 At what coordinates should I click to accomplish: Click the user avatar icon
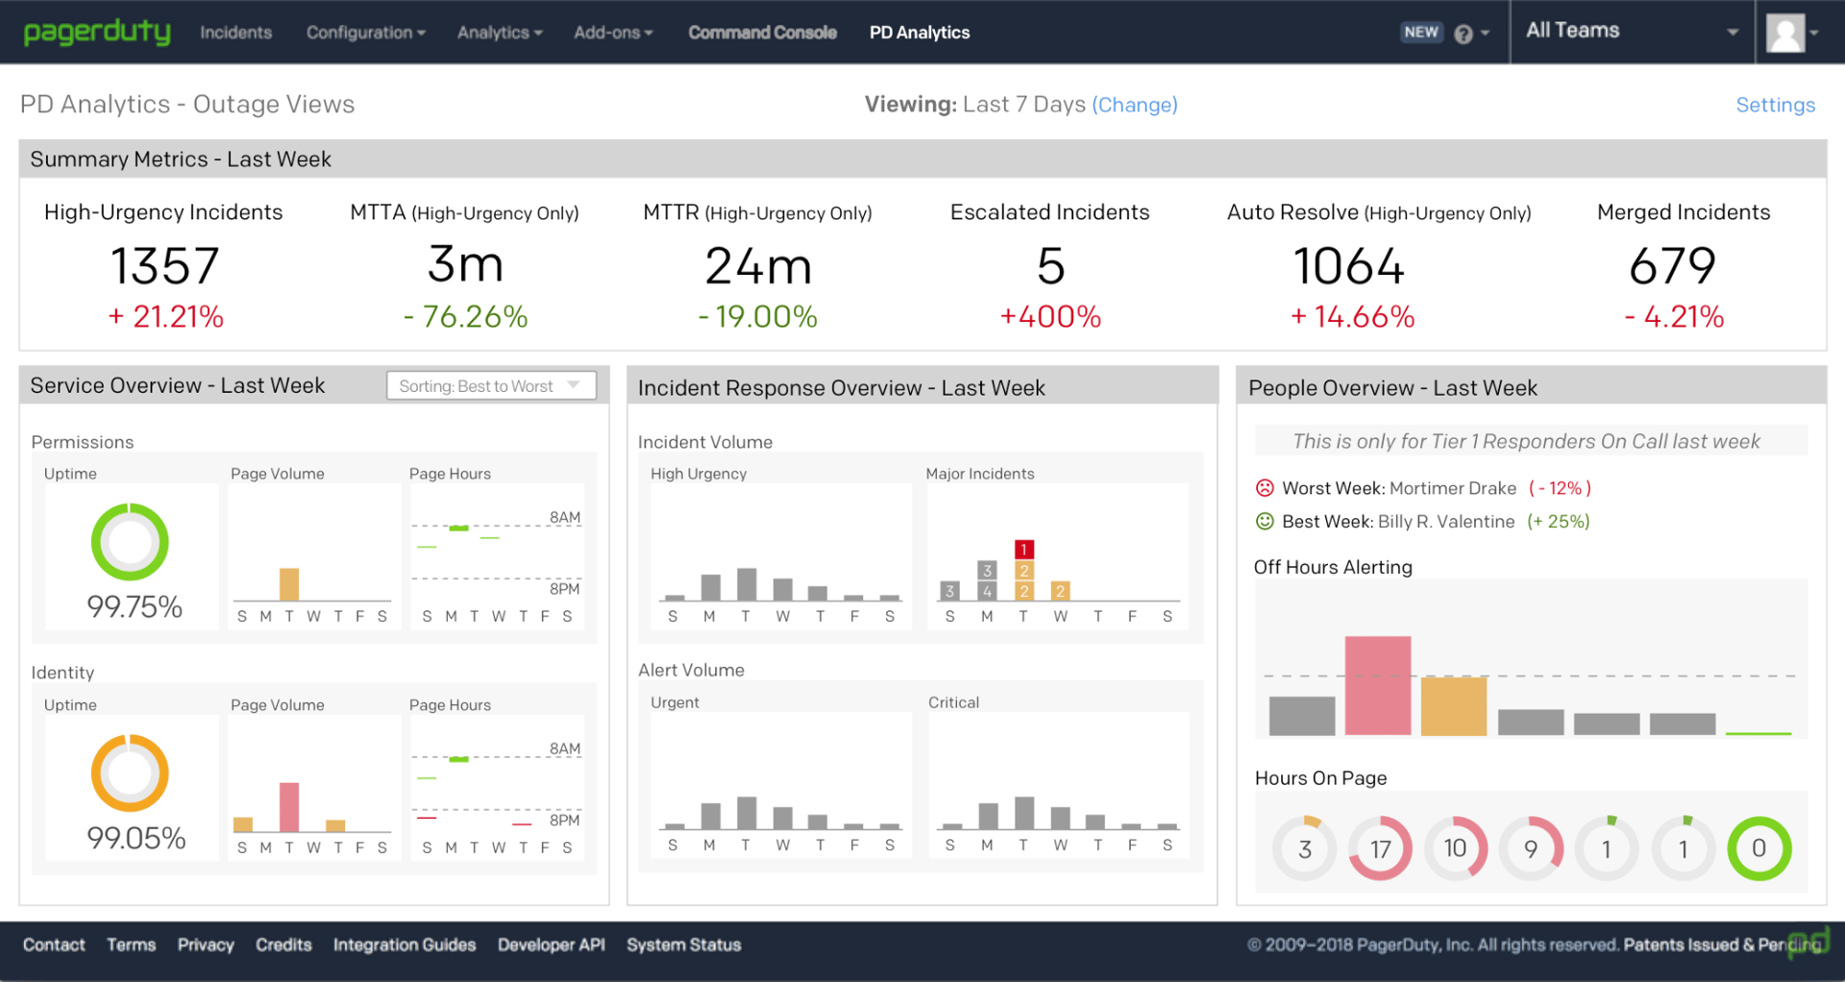pos(1785,34)
